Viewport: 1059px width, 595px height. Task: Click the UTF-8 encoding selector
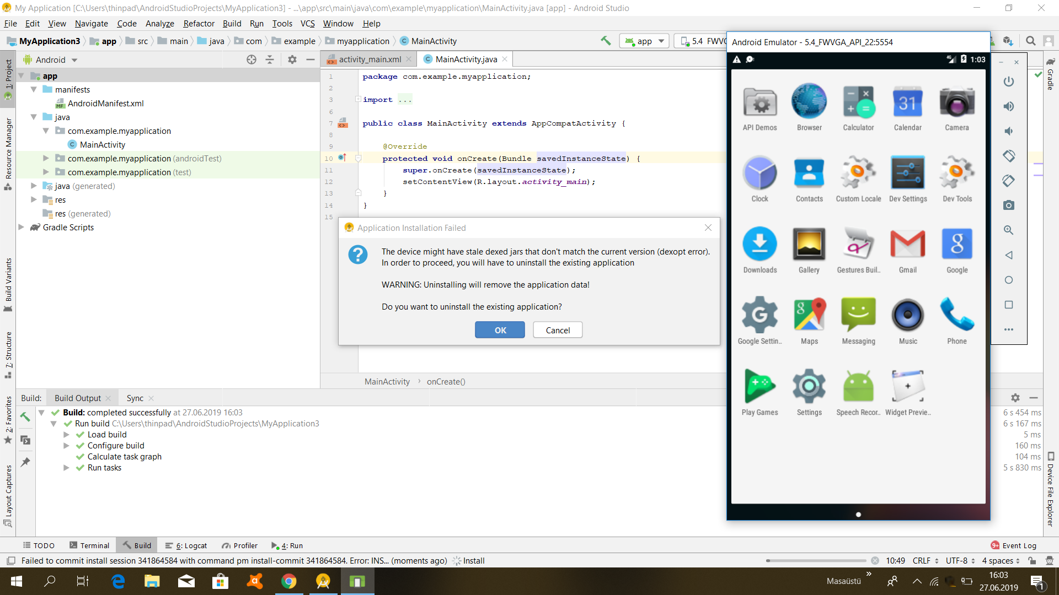pos(960,561)
